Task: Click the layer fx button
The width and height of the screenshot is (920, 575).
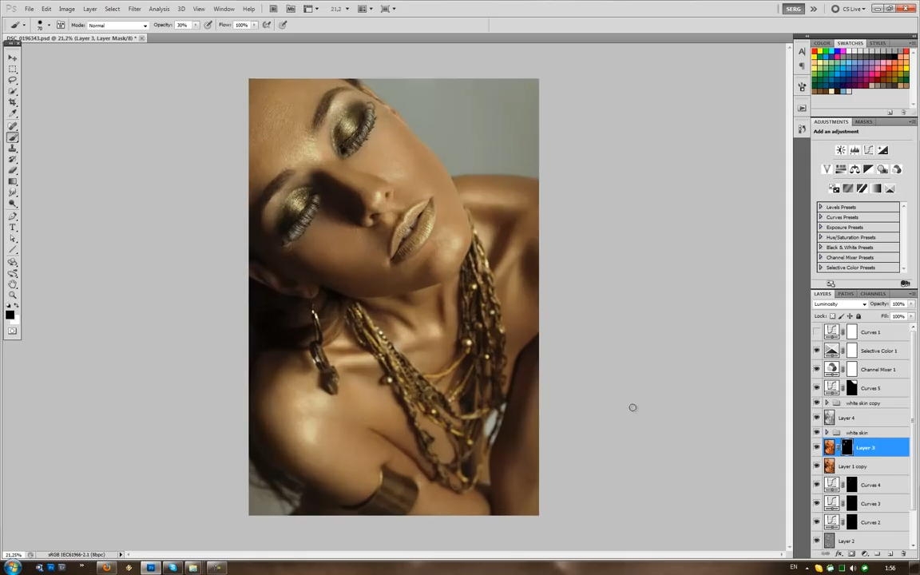Action: (839, 553)
